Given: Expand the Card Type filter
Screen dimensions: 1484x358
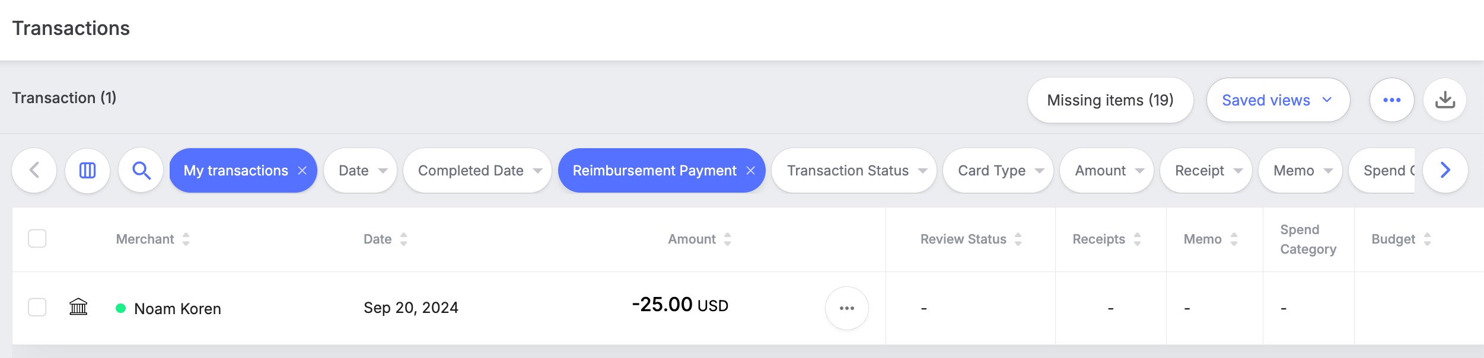Looking at the screenshot, I should [998, 171].
